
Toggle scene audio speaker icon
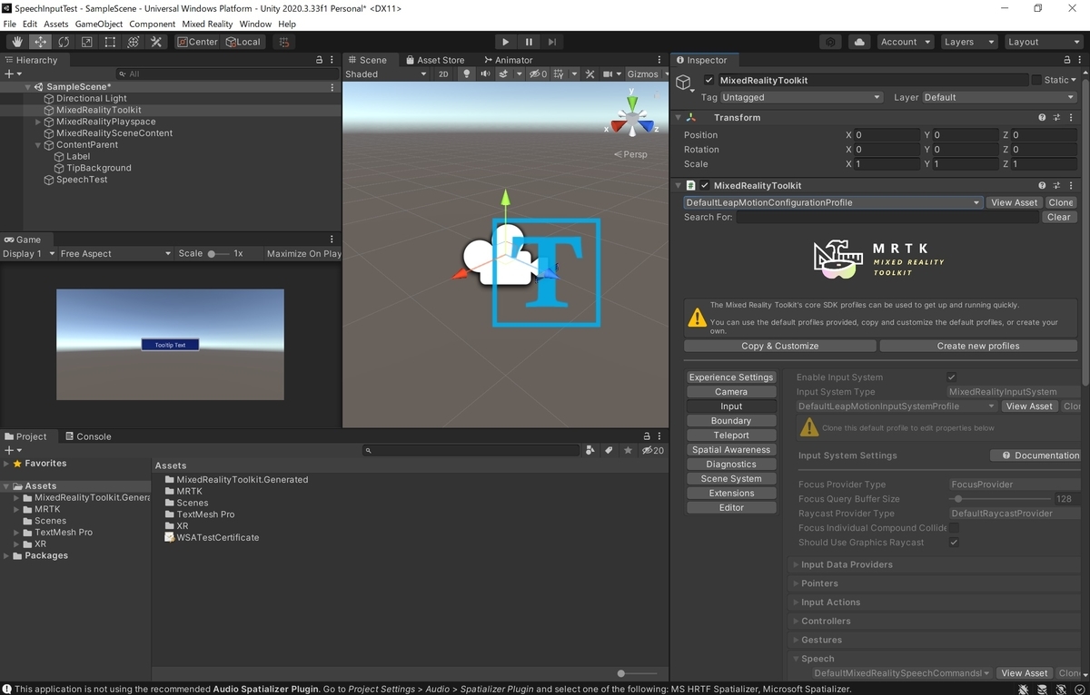486,74
